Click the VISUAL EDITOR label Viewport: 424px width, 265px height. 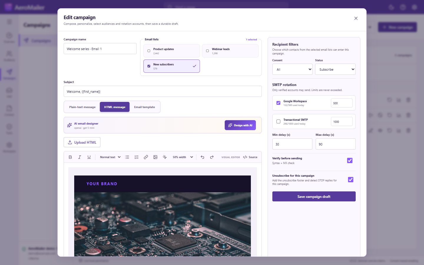231,157
